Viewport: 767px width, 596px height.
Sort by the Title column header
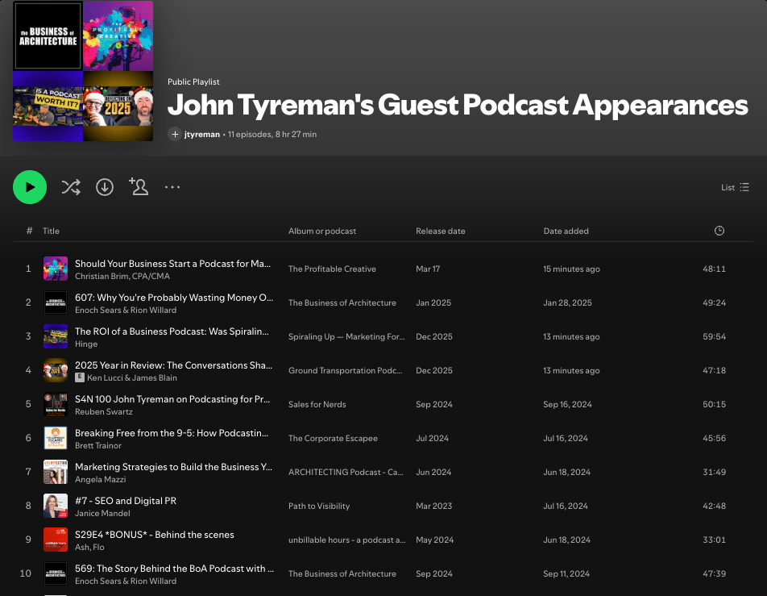[51, 231]
